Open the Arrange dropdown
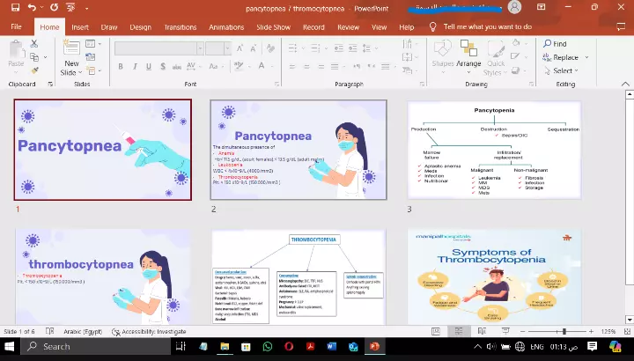This screenshot has width=634, height=361. (x=468, y=56)
